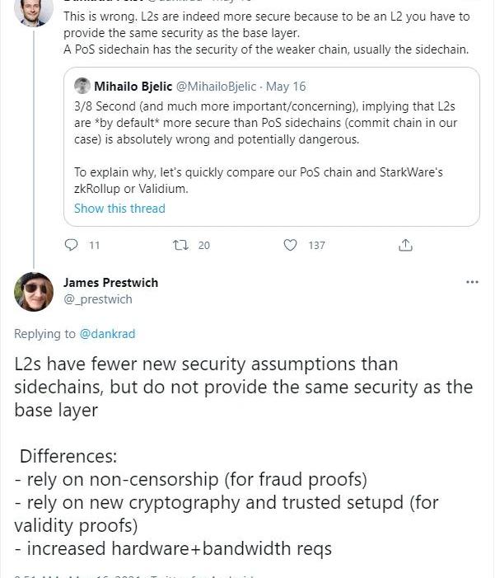The width and height of the screenshot is (495, 578).
Task: Click the like count of 137
Action: coord(316,245)
